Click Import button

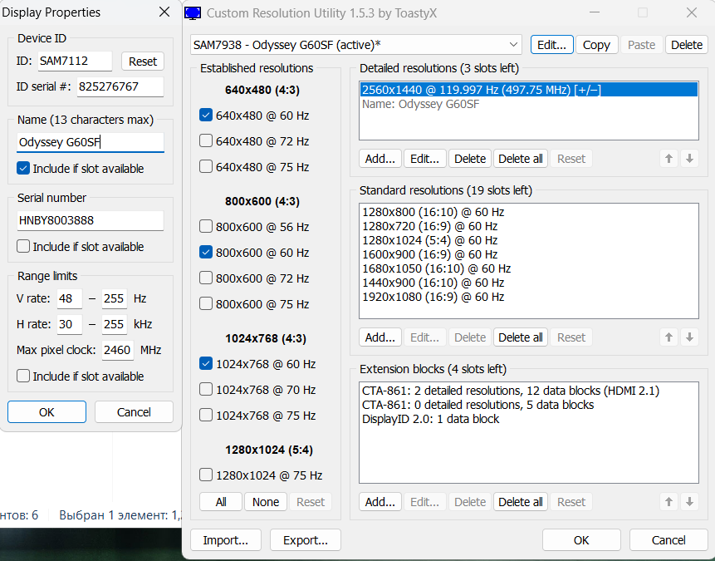coord(226,540)
